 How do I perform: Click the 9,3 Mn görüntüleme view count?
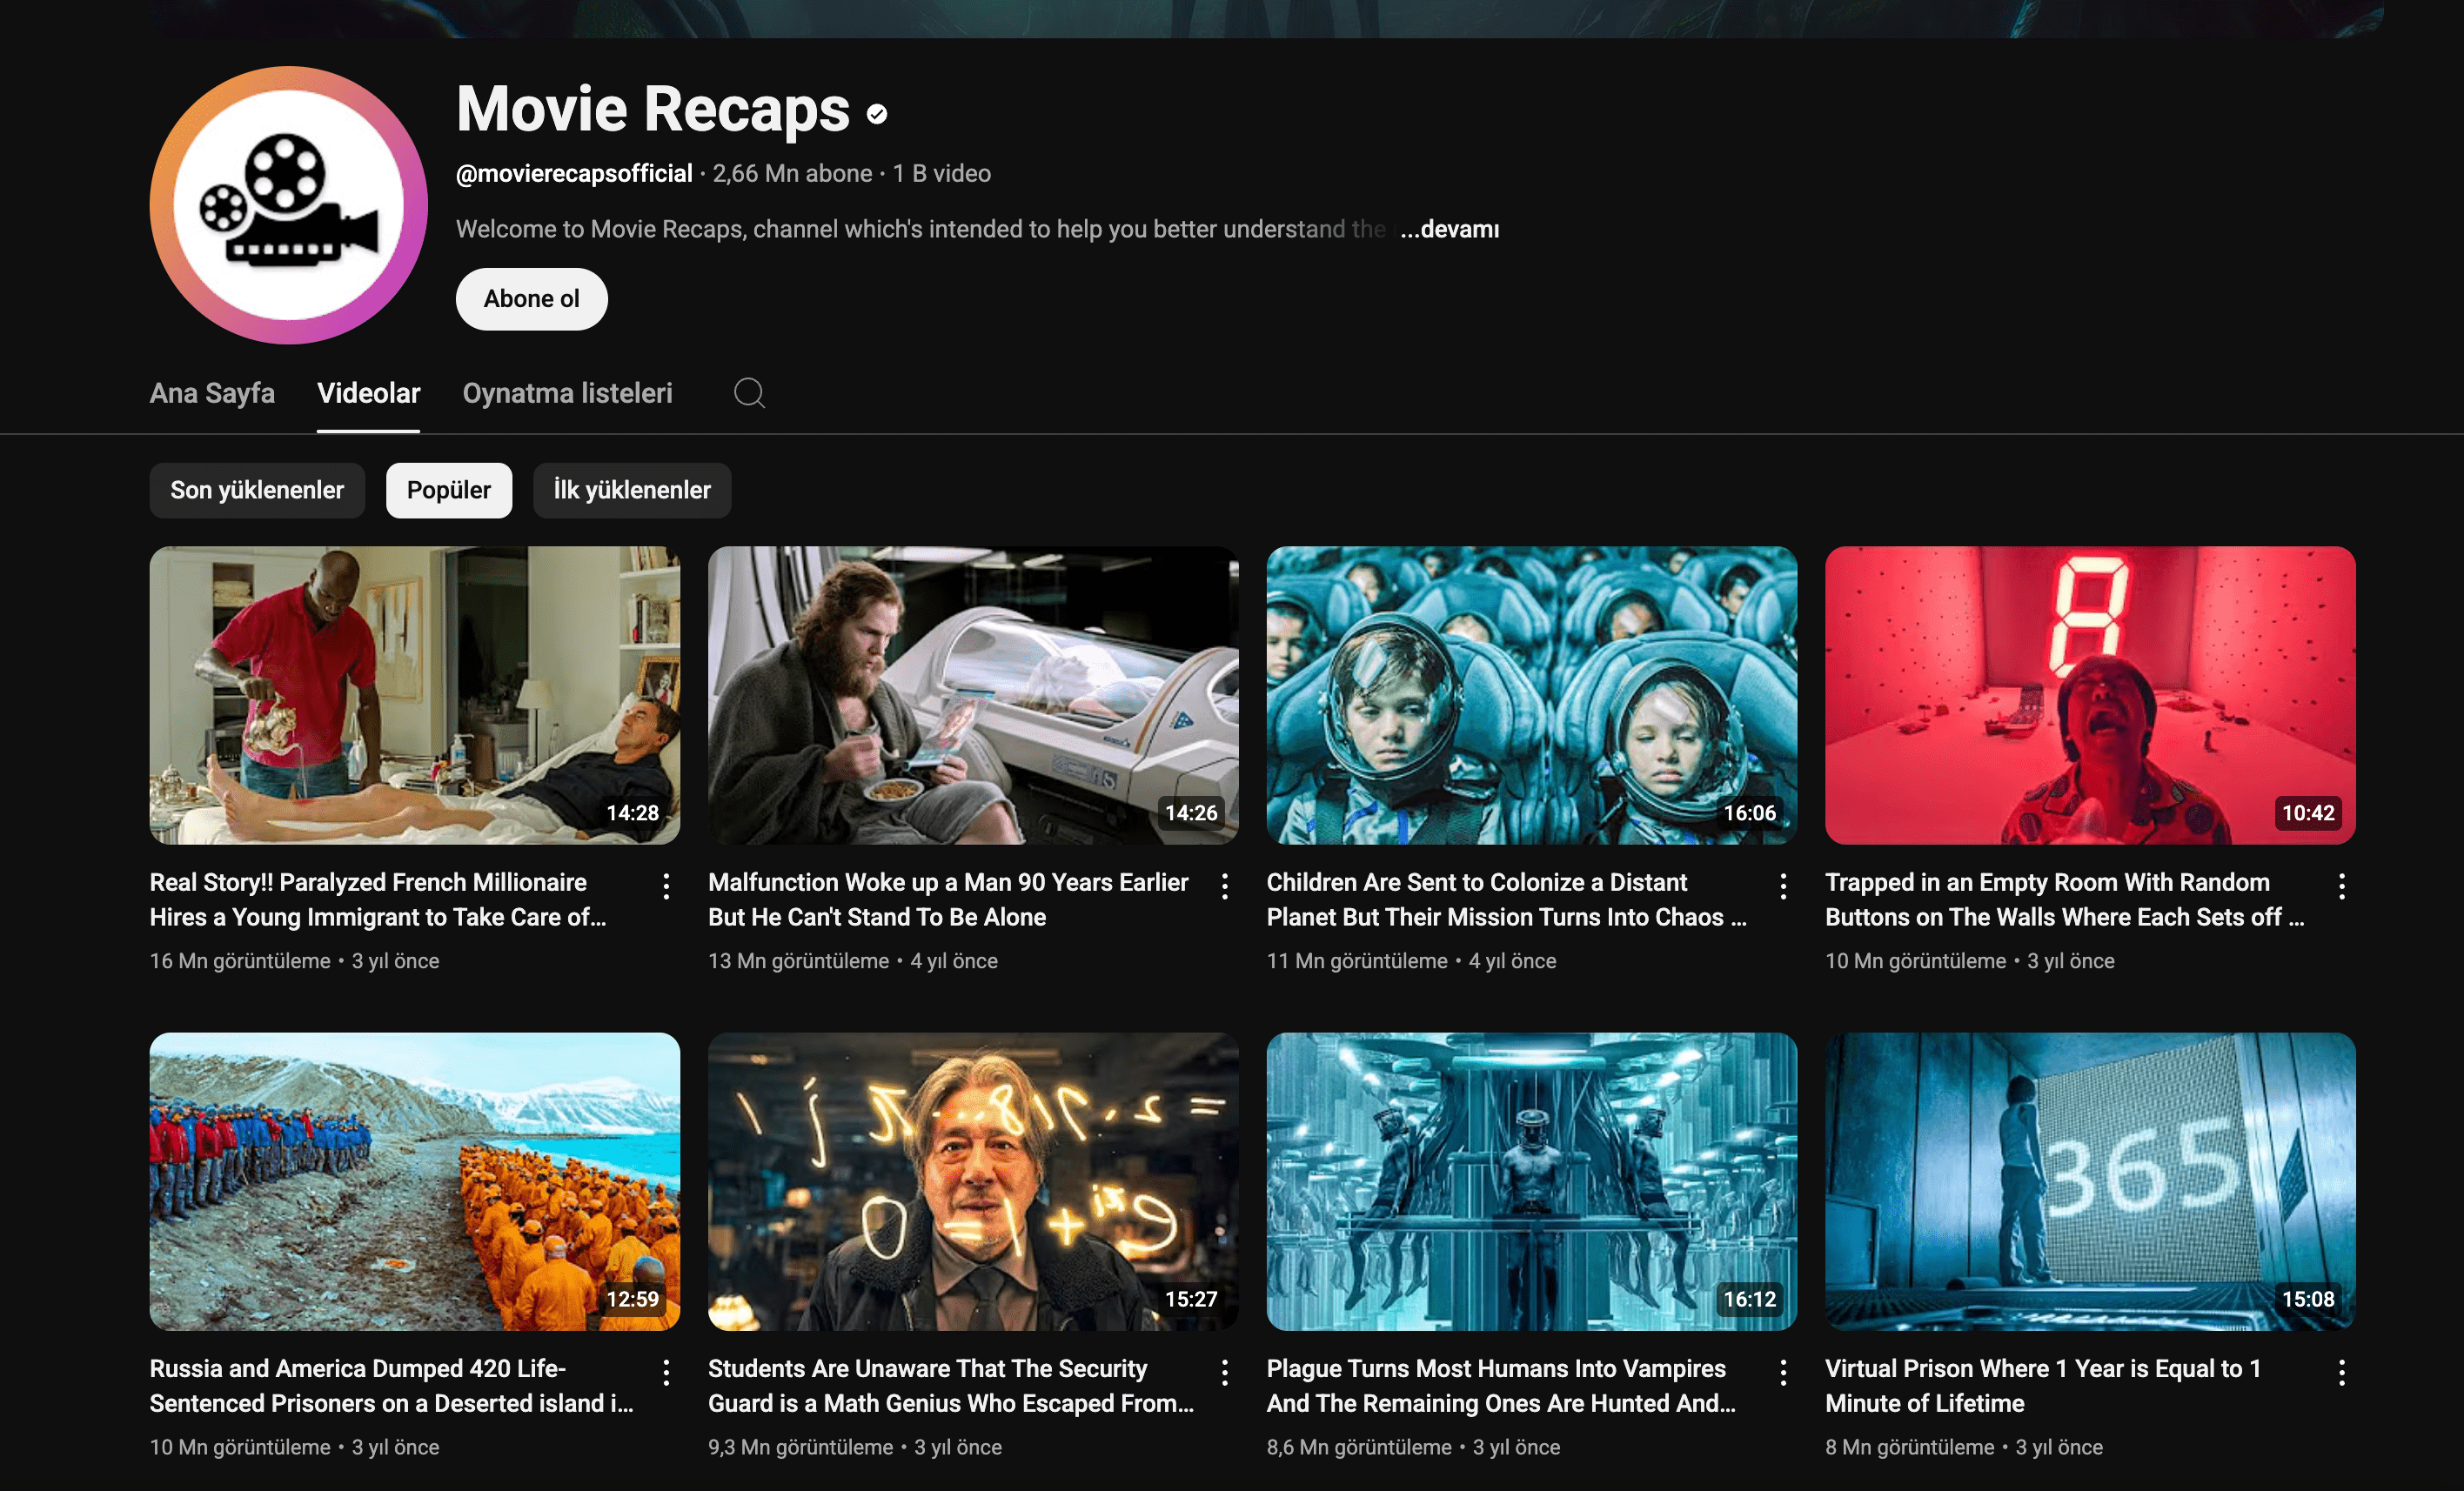(x=800, y=1447)
